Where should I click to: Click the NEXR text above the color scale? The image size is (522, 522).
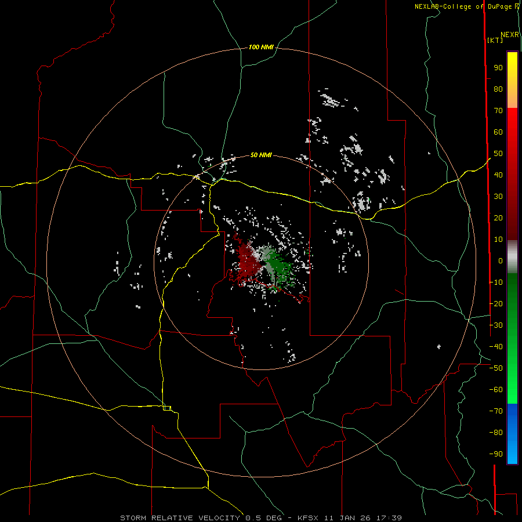tap(510, 35)
